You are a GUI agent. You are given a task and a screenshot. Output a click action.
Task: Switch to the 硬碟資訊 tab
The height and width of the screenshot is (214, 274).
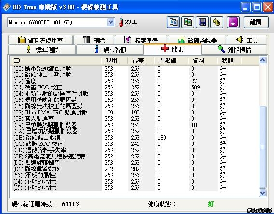pos(110,50)
